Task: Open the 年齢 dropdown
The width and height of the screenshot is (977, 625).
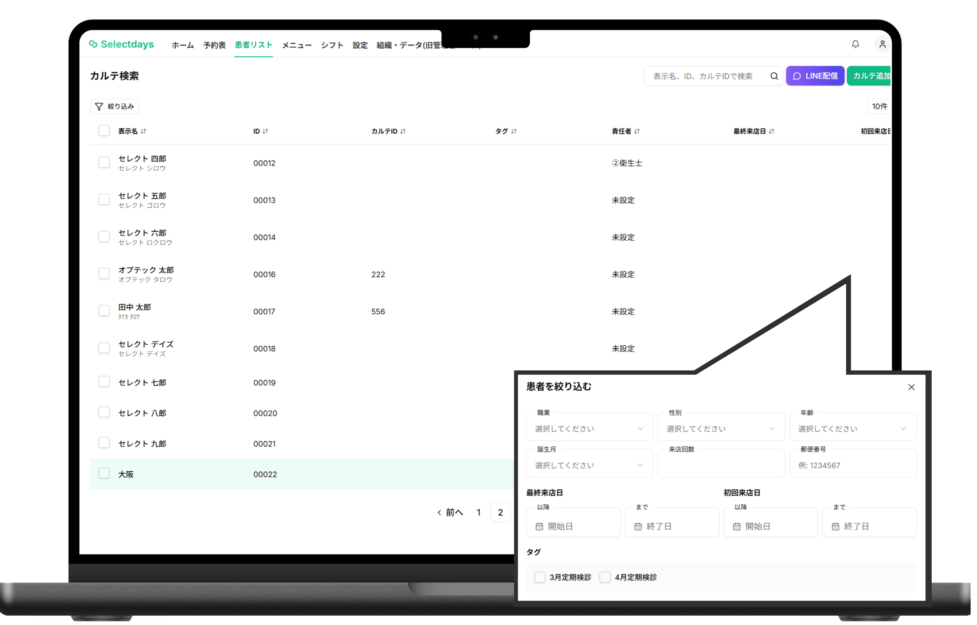Action: [x=853, y=427]
